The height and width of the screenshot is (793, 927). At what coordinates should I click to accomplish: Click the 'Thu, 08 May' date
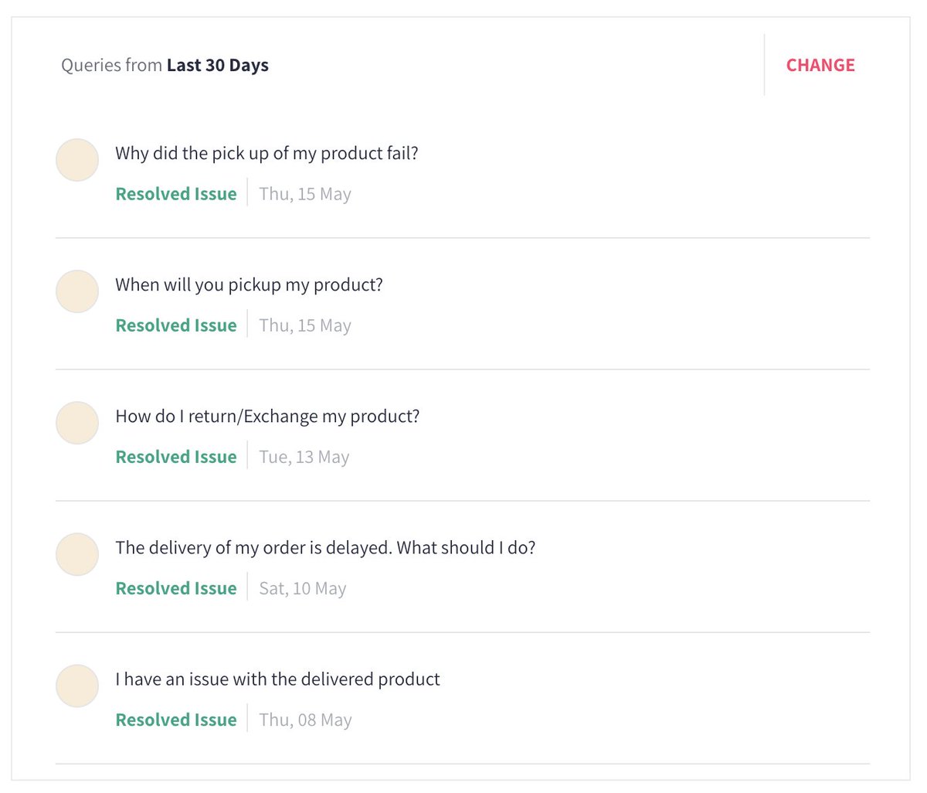305,720
